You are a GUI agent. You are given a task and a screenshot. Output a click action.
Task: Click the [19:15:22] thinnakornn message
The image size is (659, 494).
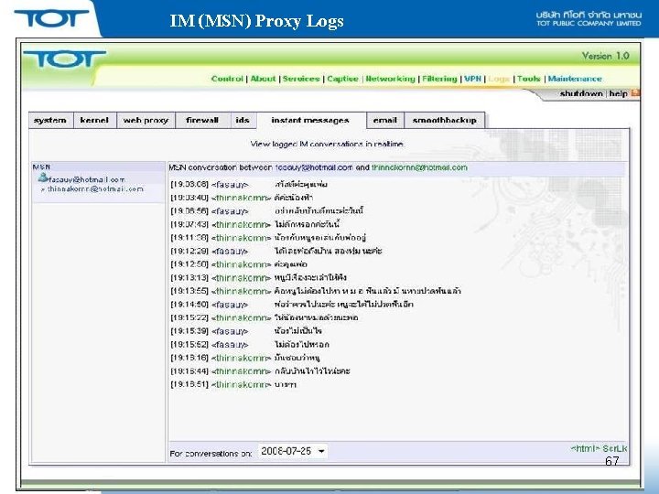tap(265, 317)
